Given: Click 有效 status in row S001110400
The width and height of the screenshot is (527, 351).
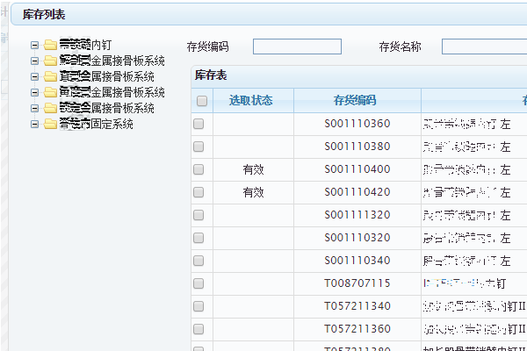Looking at the screenshot, I should (254, 169).
